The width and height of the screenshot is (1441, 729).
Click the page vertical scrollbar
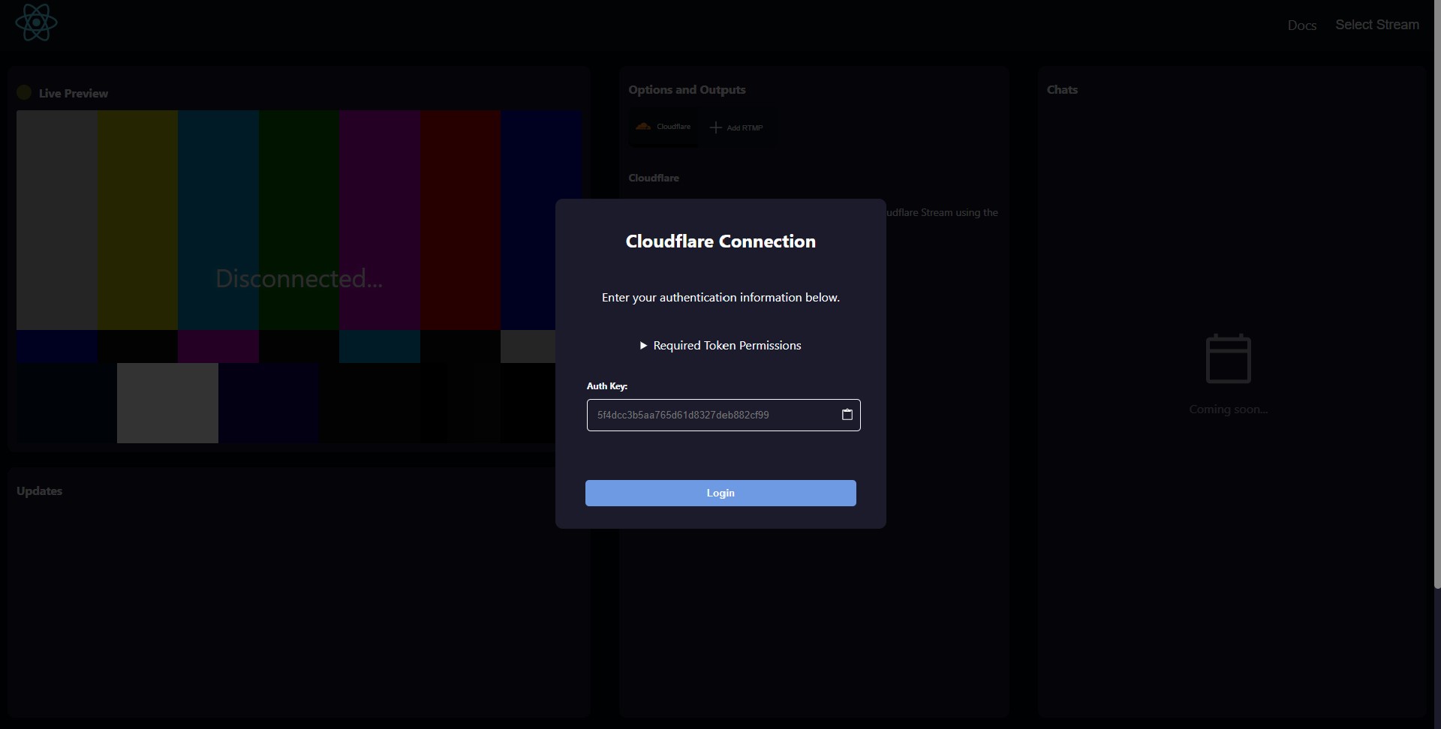click(x=1436, y=292)
